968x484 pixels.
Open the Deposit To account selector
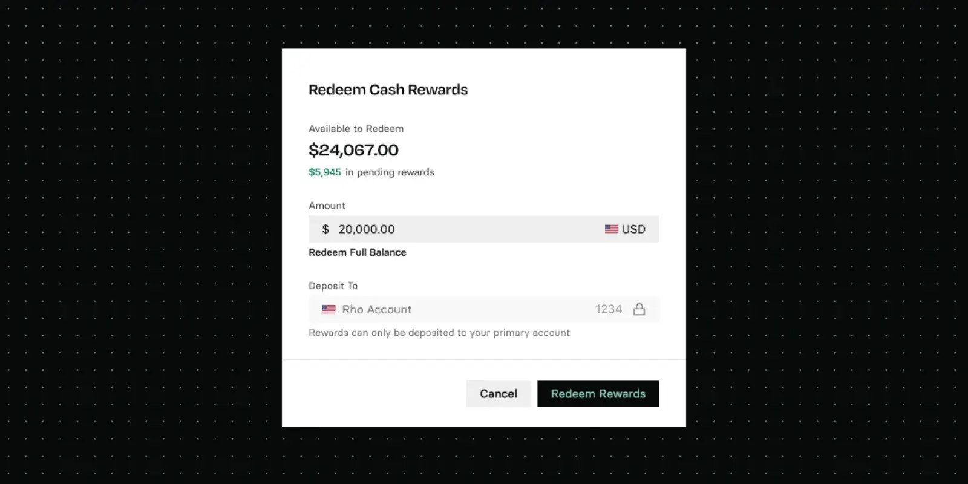tap(484, 309)
